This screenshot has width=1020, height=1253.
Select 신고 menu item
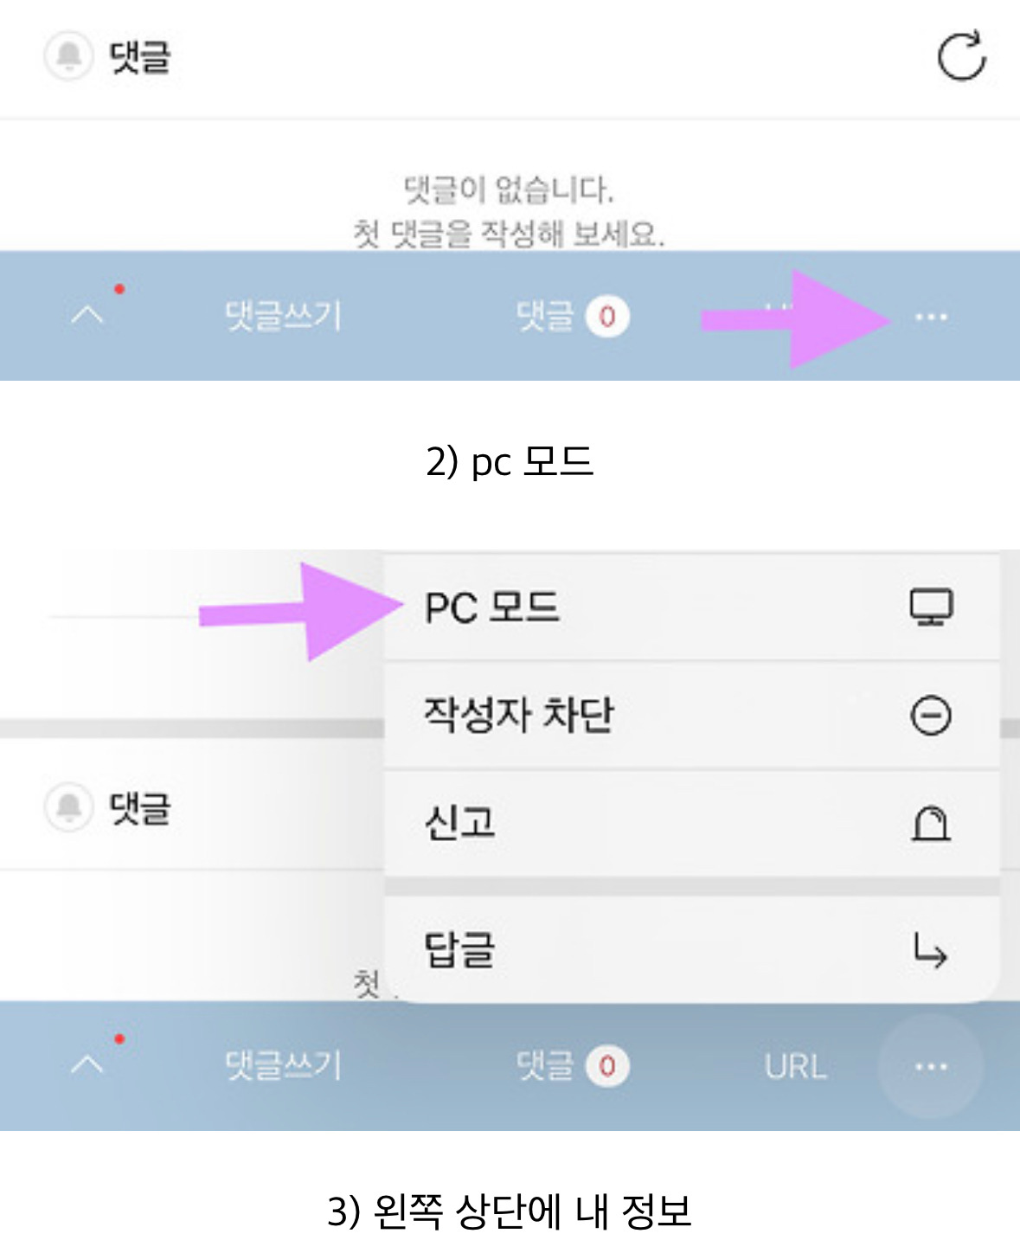(x=460, y=823)
